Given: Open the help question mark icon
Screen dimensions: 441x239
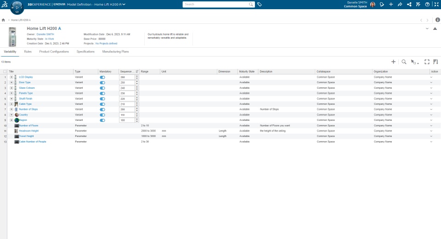Looking at the screenshot, I should [x=427, y=5].
